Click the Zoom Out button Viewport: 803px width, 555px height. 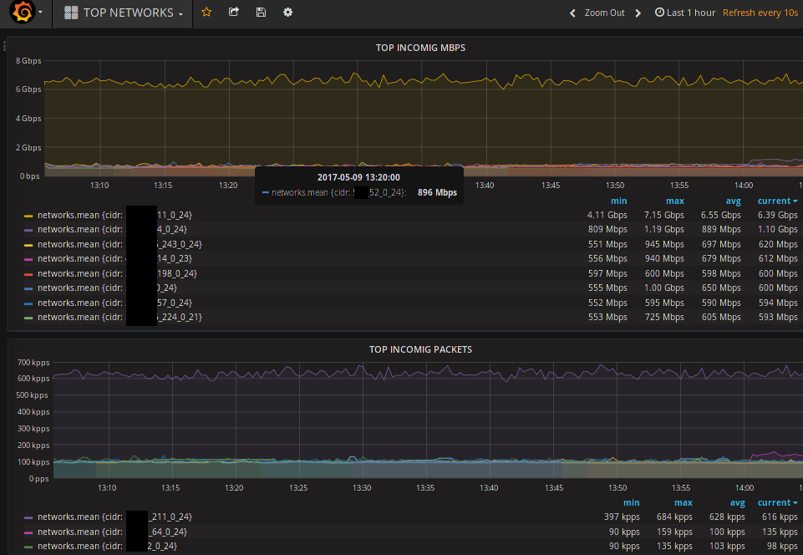pos(604,13)
